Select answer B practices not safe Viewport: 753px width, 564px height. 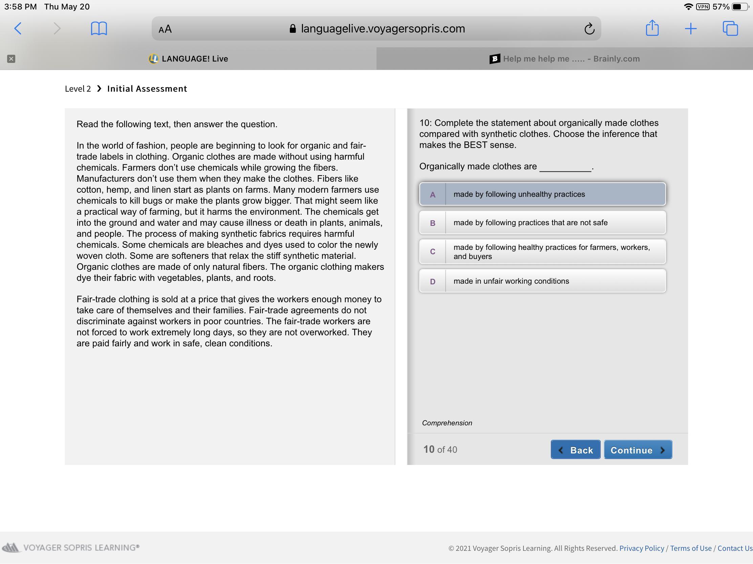[x=542, y=223]
